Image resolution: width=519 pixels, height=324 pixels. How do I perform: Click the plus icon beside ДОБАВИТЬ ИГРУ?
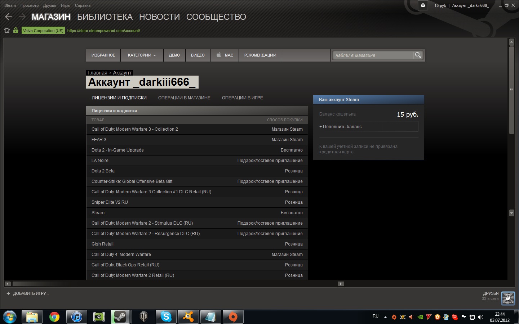(8, 293)
